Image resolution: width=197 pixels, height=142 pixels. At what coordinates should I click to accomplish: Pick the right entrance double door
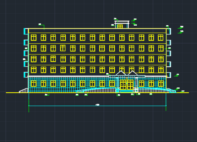pos(130,85)
